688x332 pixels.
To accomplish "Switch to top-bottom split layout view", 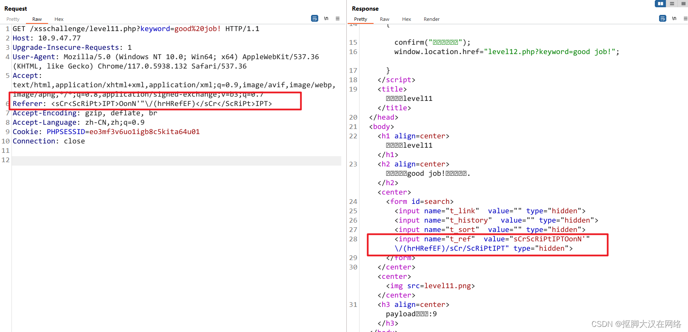I will pyautogui.click(x=672, y=3).
